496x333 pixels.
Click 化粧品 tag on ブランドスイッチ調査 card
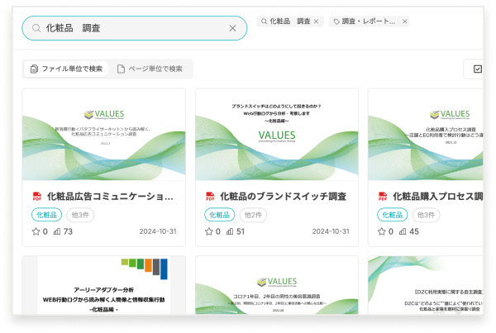pyautogui.click(x=220, y=215)
